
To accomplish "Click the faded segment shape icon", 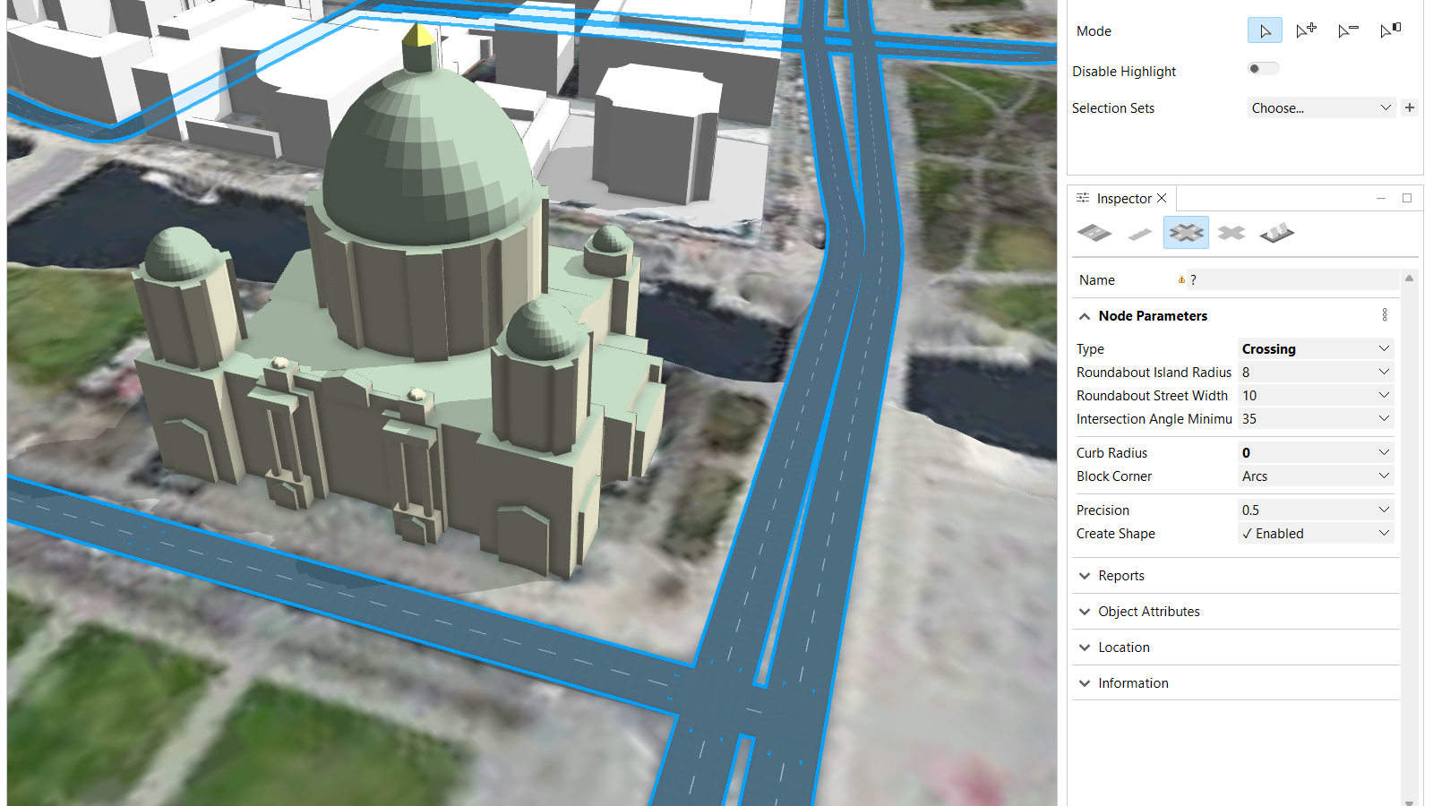I will click(1140, 234).
